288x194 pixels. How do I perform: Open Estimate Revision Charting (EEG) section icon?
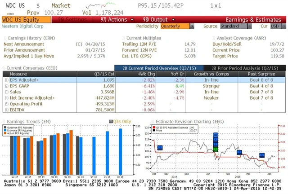[153, 121]
